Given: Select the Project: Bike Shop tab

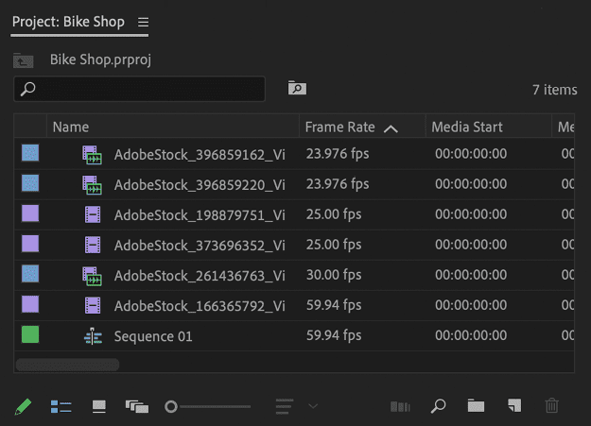Looking at the screenshot, I should [68, 22].
